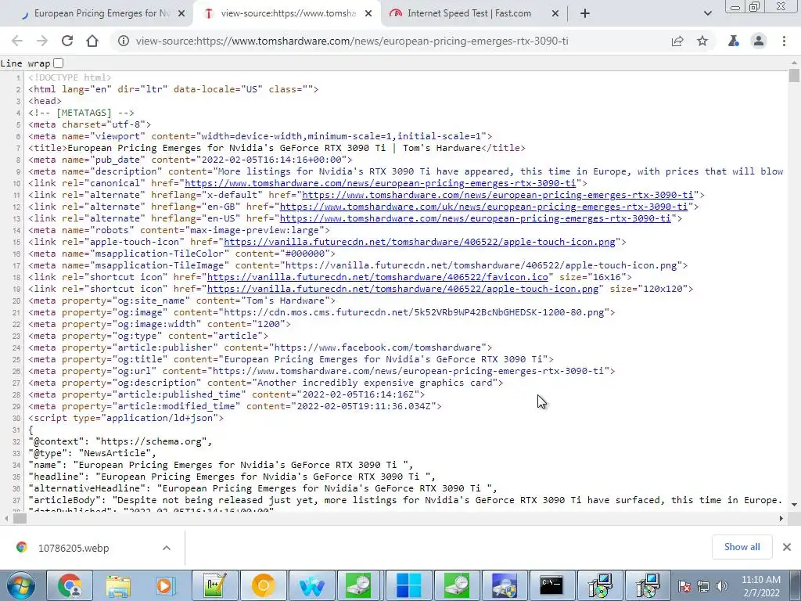
Task: Open en-US alternate link on line 13
Action: [x=475, y=218]
